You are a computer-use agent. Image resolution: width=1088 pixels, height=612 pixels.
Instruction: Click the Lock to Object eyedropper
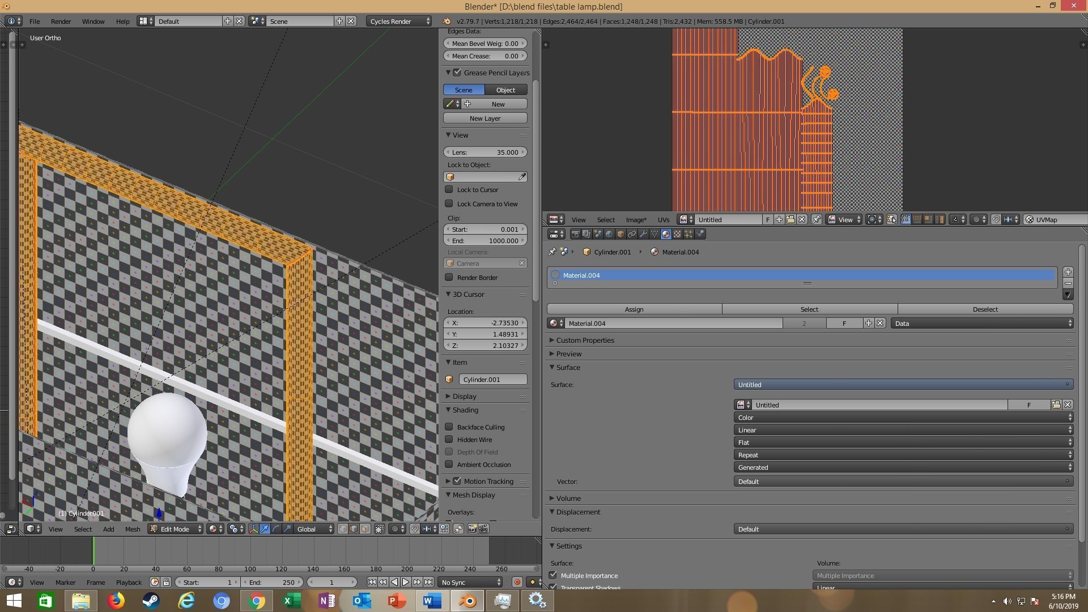522,177
